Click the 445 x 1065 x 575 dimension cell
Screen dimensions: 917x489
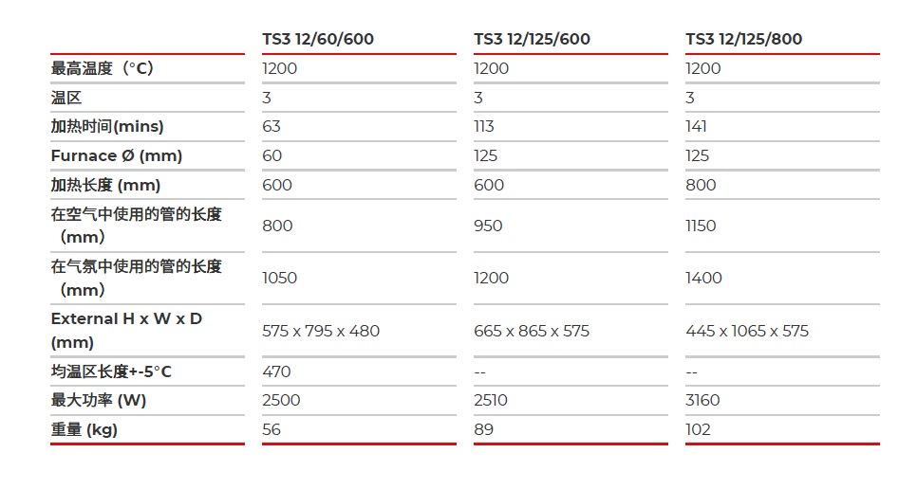[747, 331]
